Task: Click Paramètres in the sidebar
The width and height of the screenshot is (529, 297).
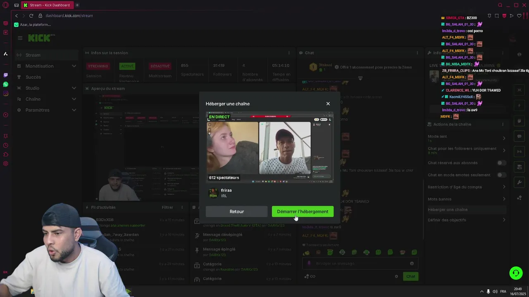Action: click(x=37, y=110)
